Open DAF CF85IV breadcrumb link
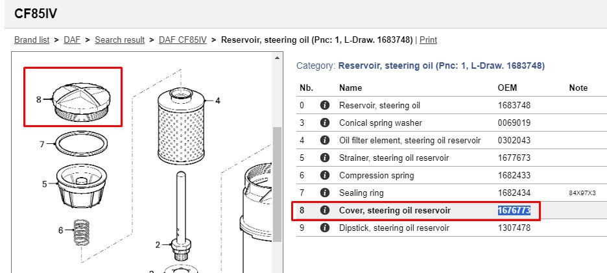This screenshot has height=273, width=607. click(x=183, y=40)
